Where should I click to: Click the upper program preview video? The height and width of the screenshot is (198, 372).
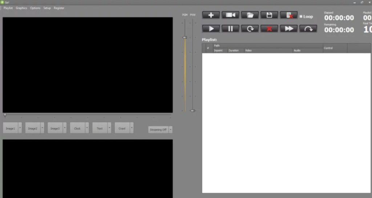[x=88, y=65]
